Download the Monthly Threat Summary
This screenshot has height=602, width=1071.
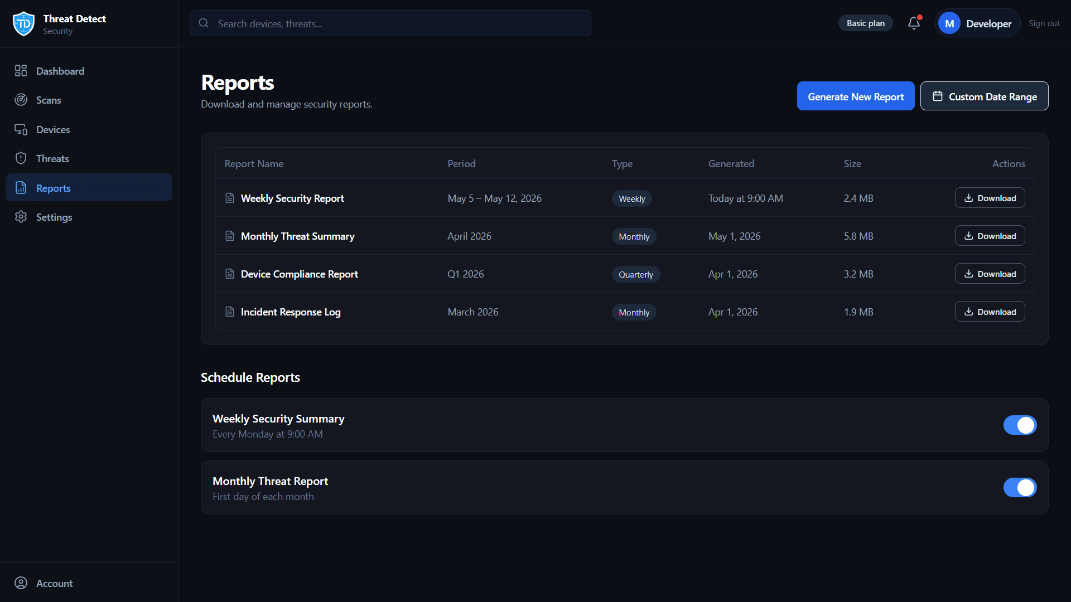(x=990, y=236)
